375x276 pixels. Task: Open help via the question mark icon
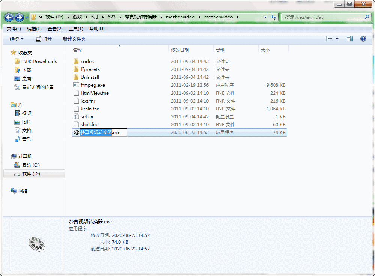click(x=363, y=39)
